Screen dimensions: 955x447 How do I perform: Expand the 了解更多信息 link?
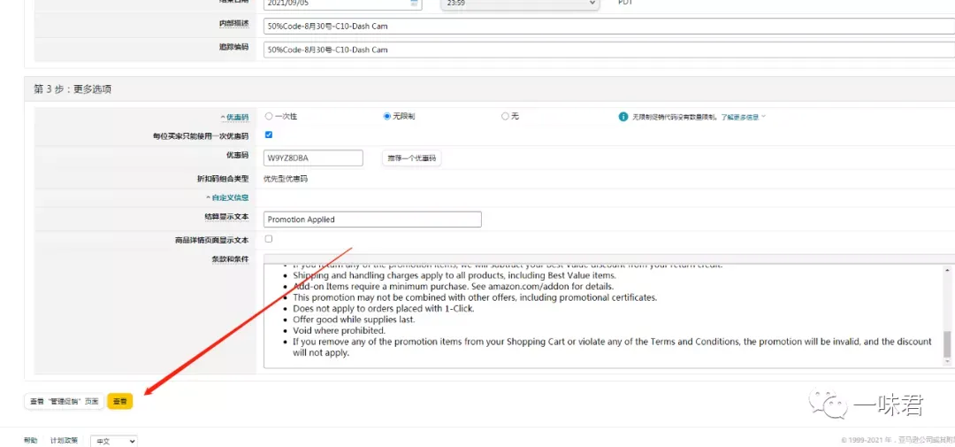pyautogui.click(x=743, y=117)
